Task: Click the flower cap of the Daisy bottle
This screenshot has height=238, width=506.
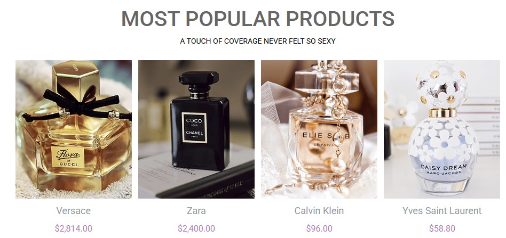Action: [x=442, y=85]
